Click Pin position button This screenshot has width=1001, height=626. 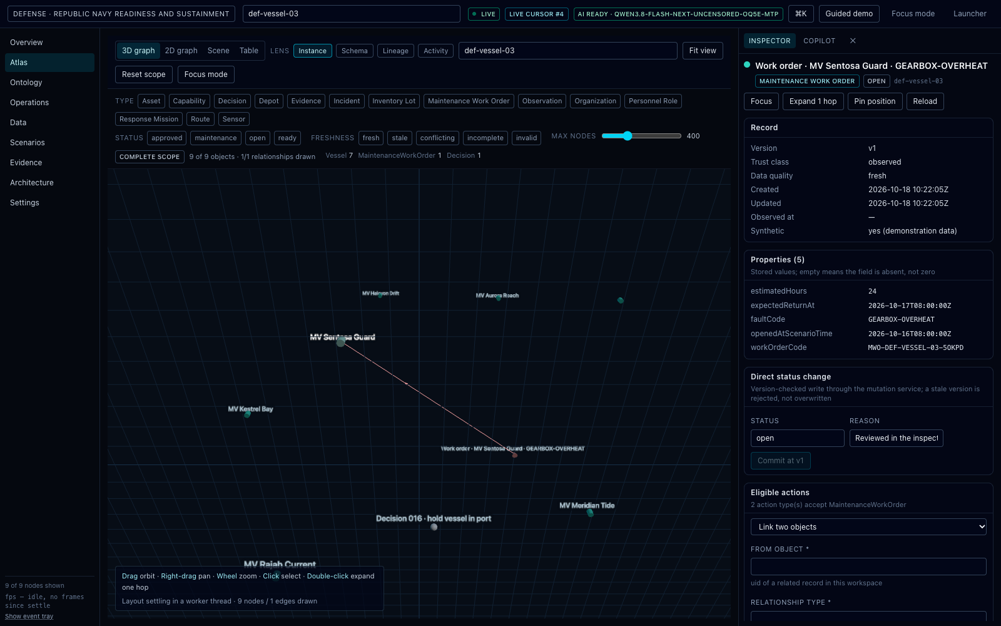pos(875,101)
